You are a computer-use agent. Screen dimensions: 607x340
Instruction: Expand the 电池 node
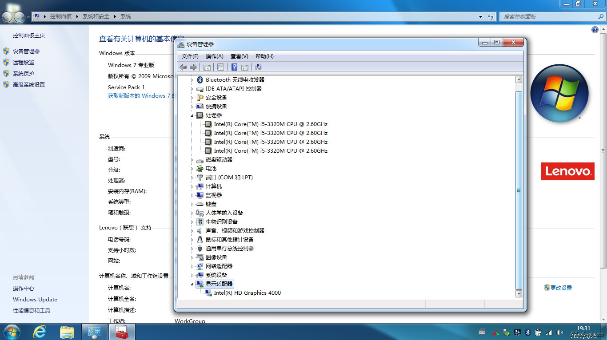pos(192,169)
